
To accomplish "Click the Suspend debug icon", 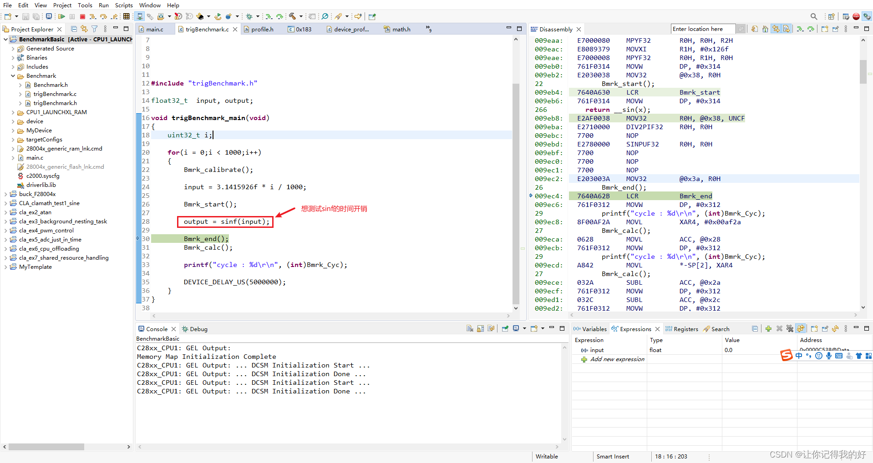I will tap(72, 16).
